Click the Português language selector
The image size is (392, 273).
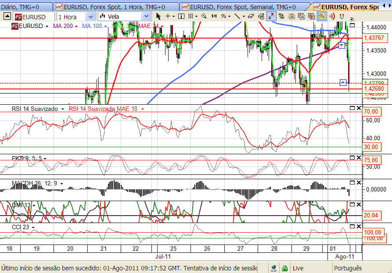[x=348, y=268]
